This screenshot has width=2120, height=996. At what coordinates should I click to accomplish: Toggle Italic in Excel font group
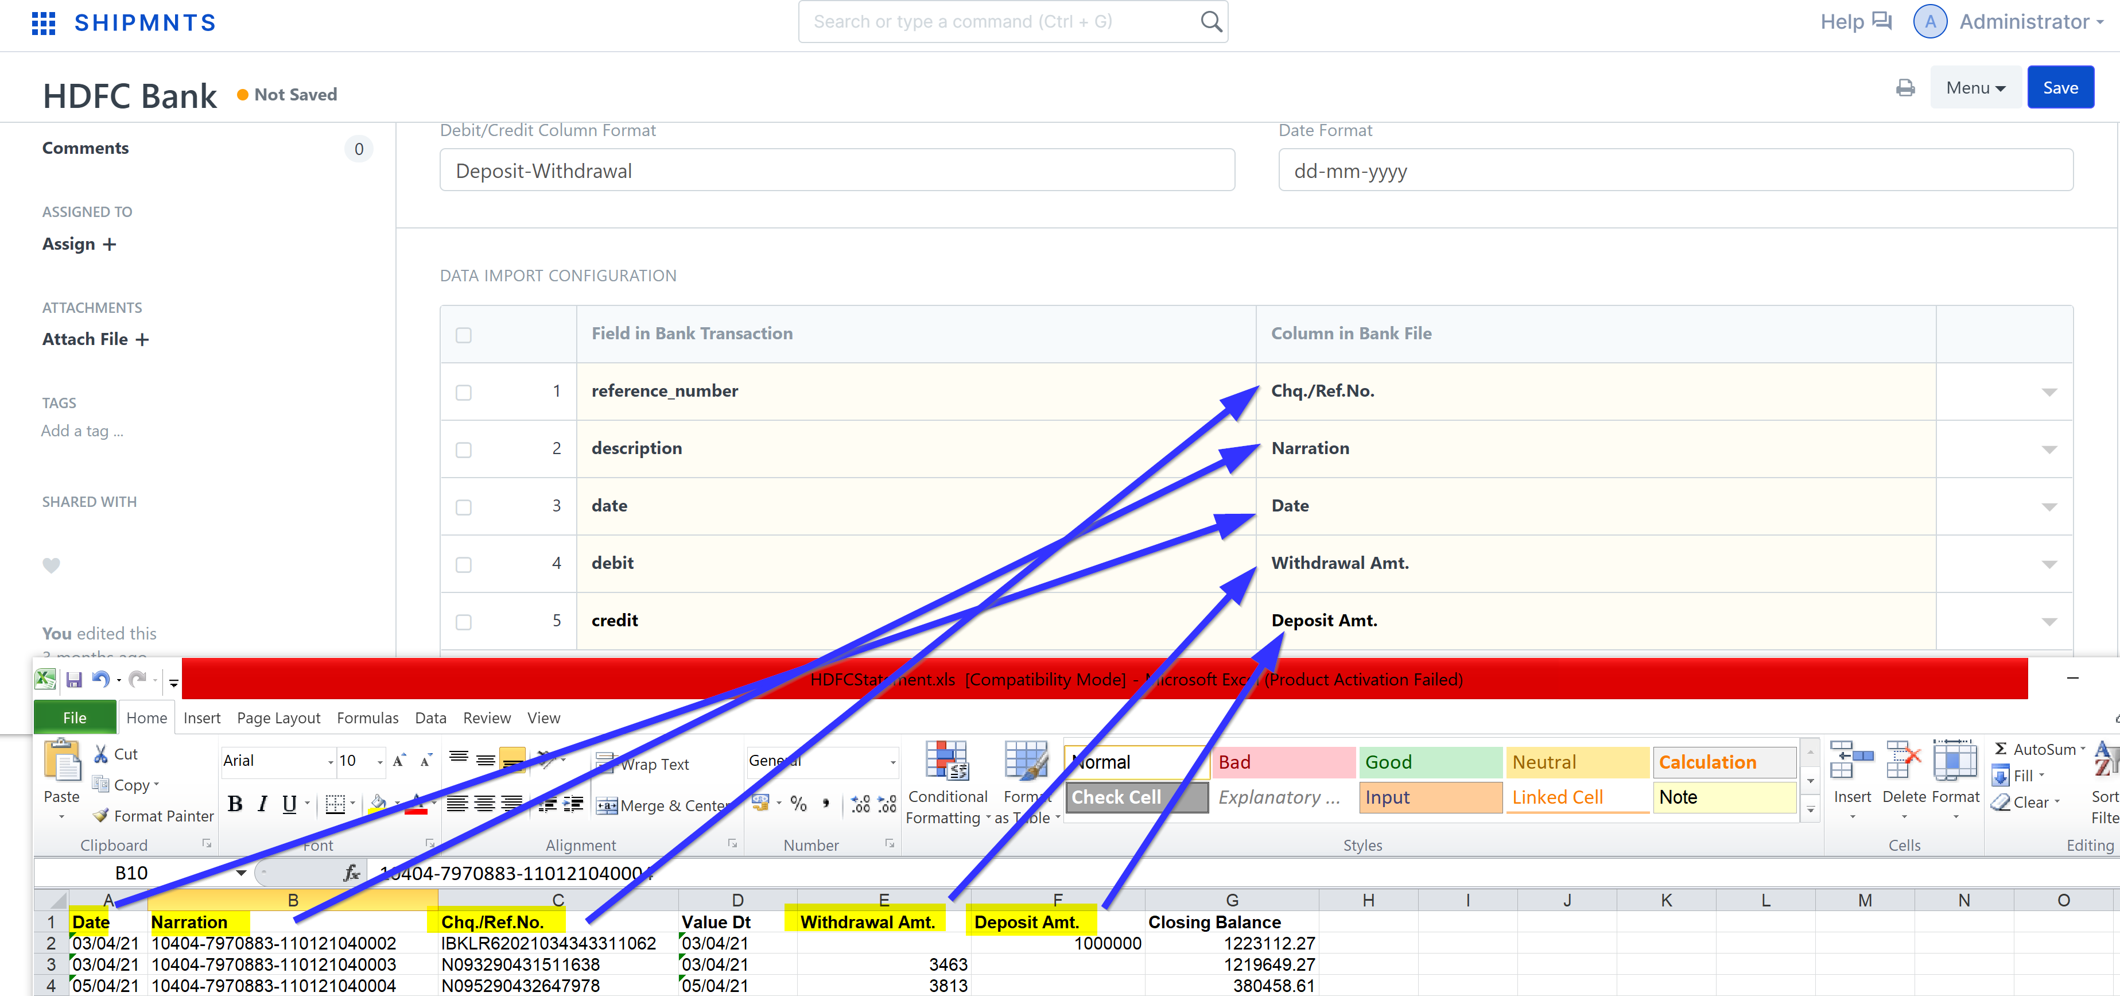(x=262, y=804)
